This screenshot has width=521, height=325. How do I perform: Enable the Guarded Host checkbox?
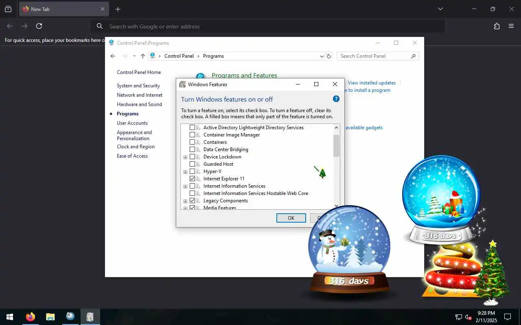[x=193, y=164]
